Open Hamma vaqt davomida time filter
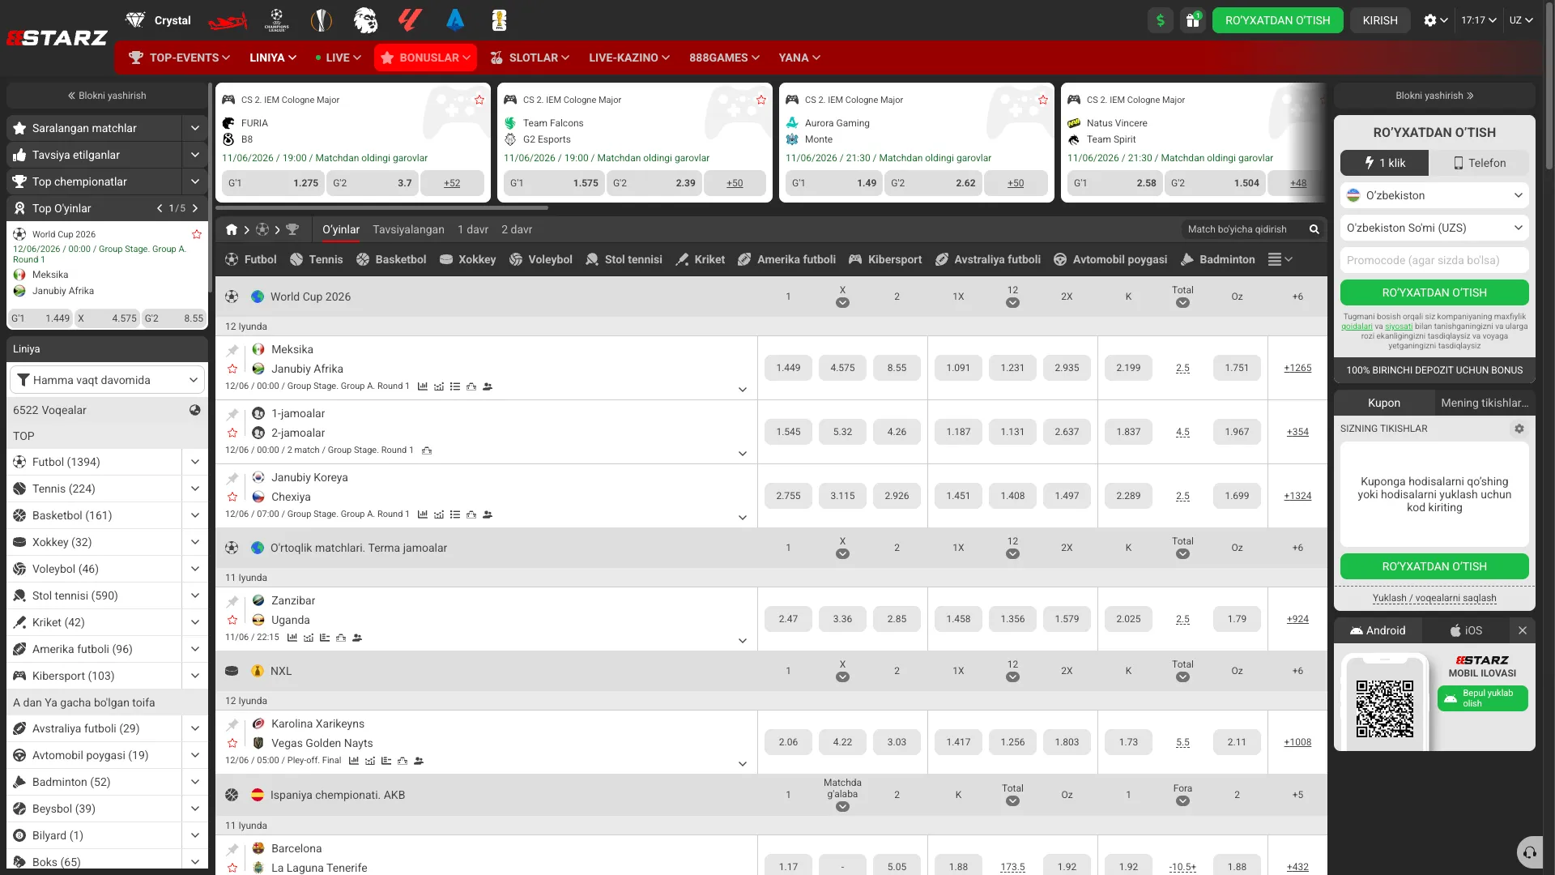 tap(107, 380)
